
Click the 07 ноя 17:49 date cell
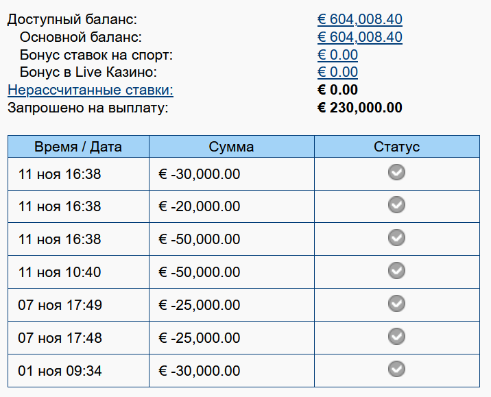(x=60, y=305)
